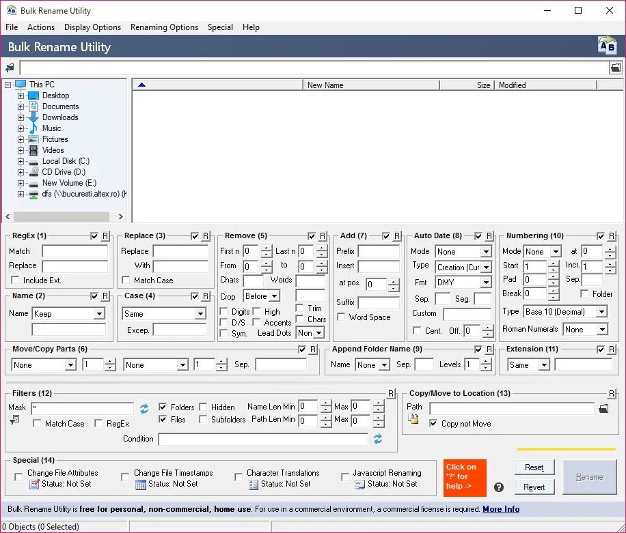This screenshot has height=533, width=626.
Task: Reset Remove (5) with its R button
Action: pos(323,235)
